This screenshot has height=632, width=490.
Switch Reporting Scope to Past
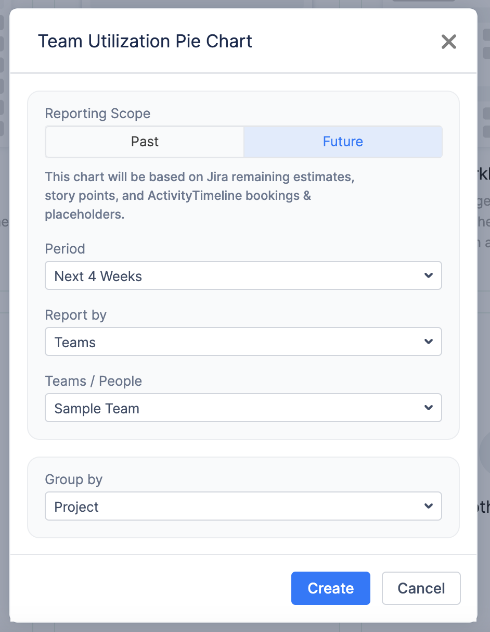point(145,142)
